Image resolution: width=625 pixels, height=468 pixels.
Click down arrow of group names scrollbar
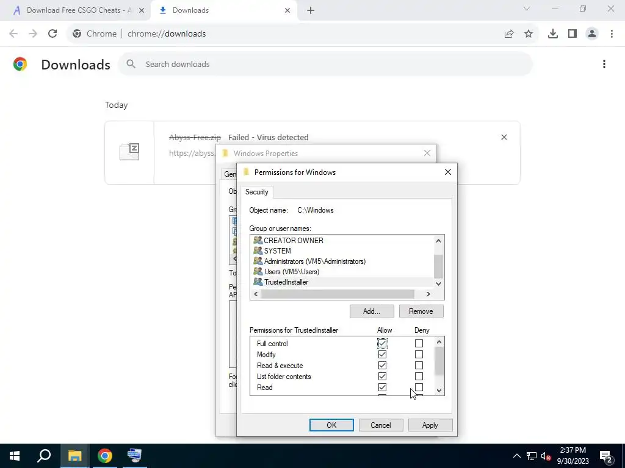click(x=438, y=284)
